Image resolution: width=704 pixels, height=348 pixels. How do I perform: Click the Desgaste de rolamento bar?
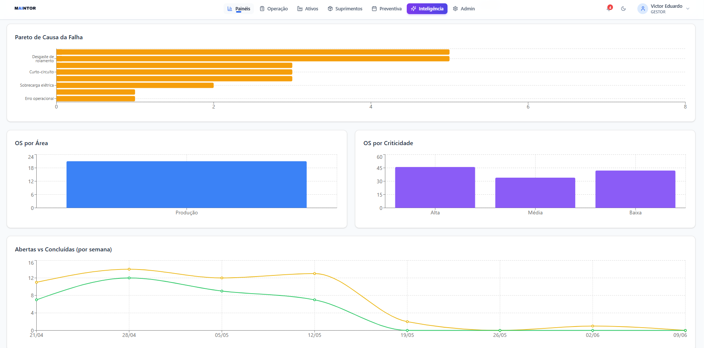[253, 58]
